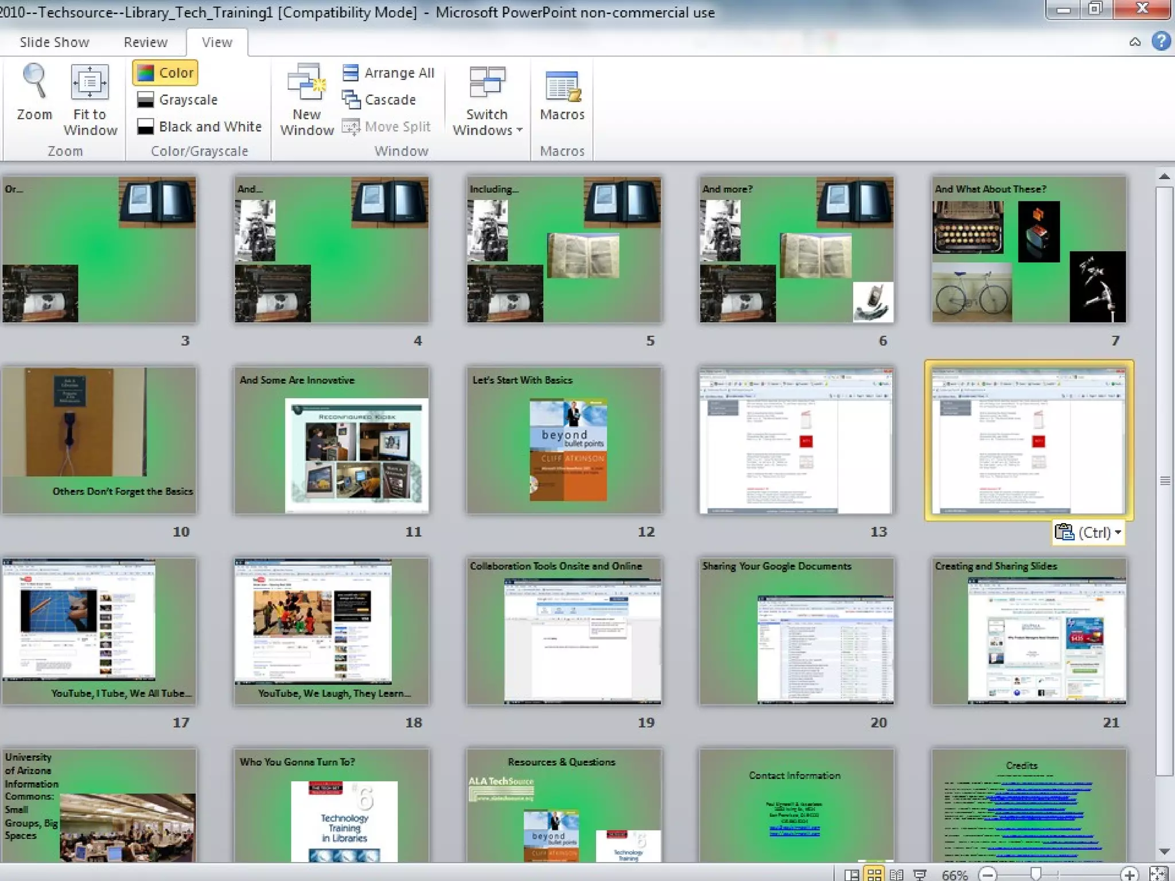Switch to Reading View in status bar
The image size is (1175, 881).
[x=896, y=875]
